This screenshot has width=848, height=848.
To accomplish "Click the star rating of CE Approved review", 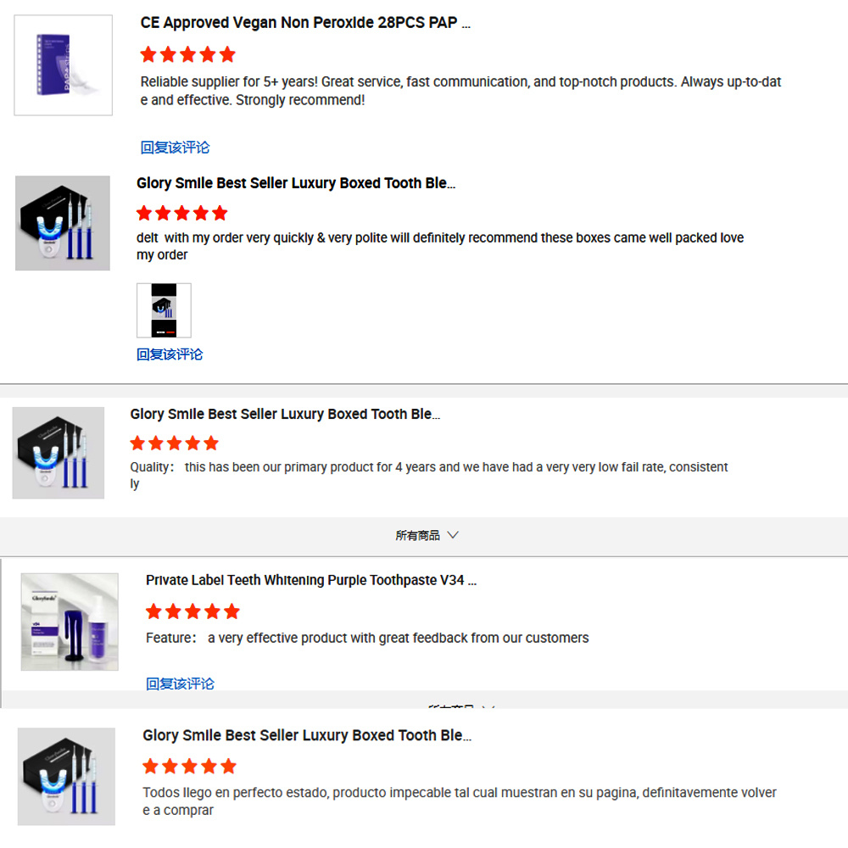I will tap(187, 54).
